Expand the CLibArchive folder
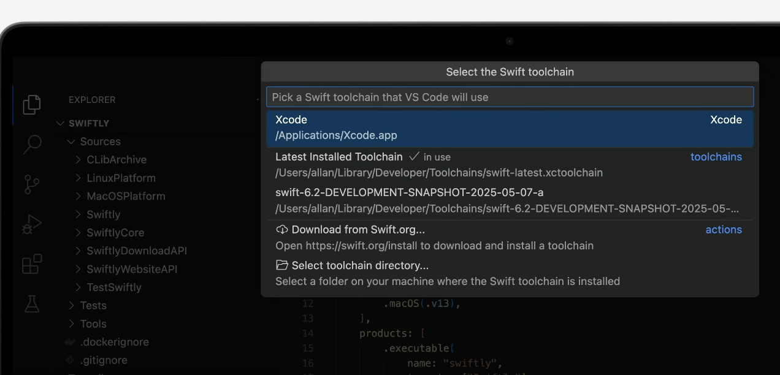The image size is (780, 375). (78, 160)
